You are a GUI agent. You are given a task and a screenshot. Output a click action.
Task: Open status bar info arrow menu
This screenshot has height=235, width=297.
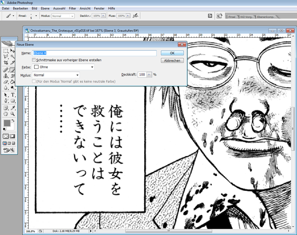pyautogui.click(x=91, y=231)
